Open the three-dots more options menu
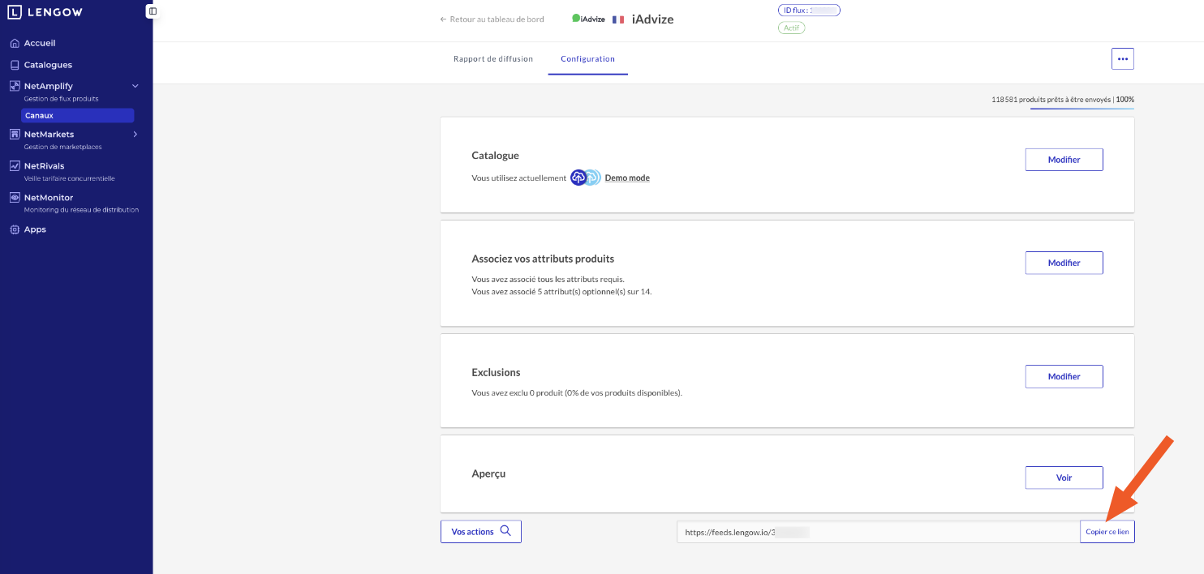 point(1122,59)
